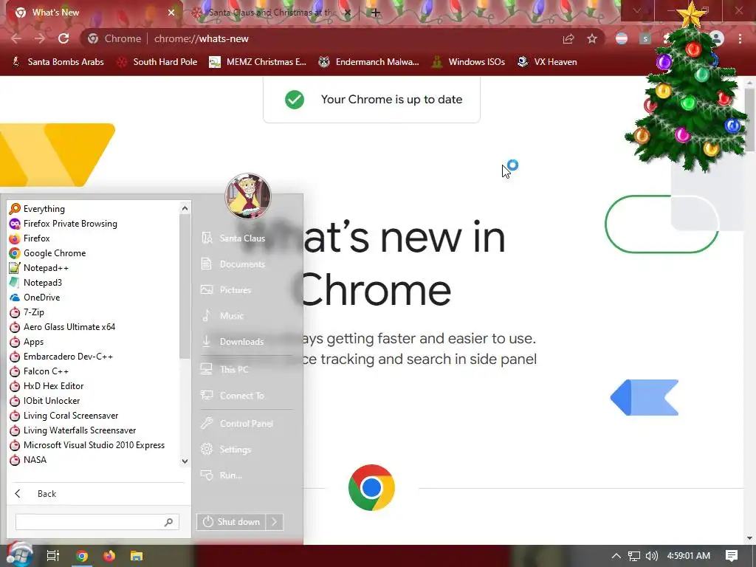Open Microsoft Visual Studio 2010 Express entry

94,445
